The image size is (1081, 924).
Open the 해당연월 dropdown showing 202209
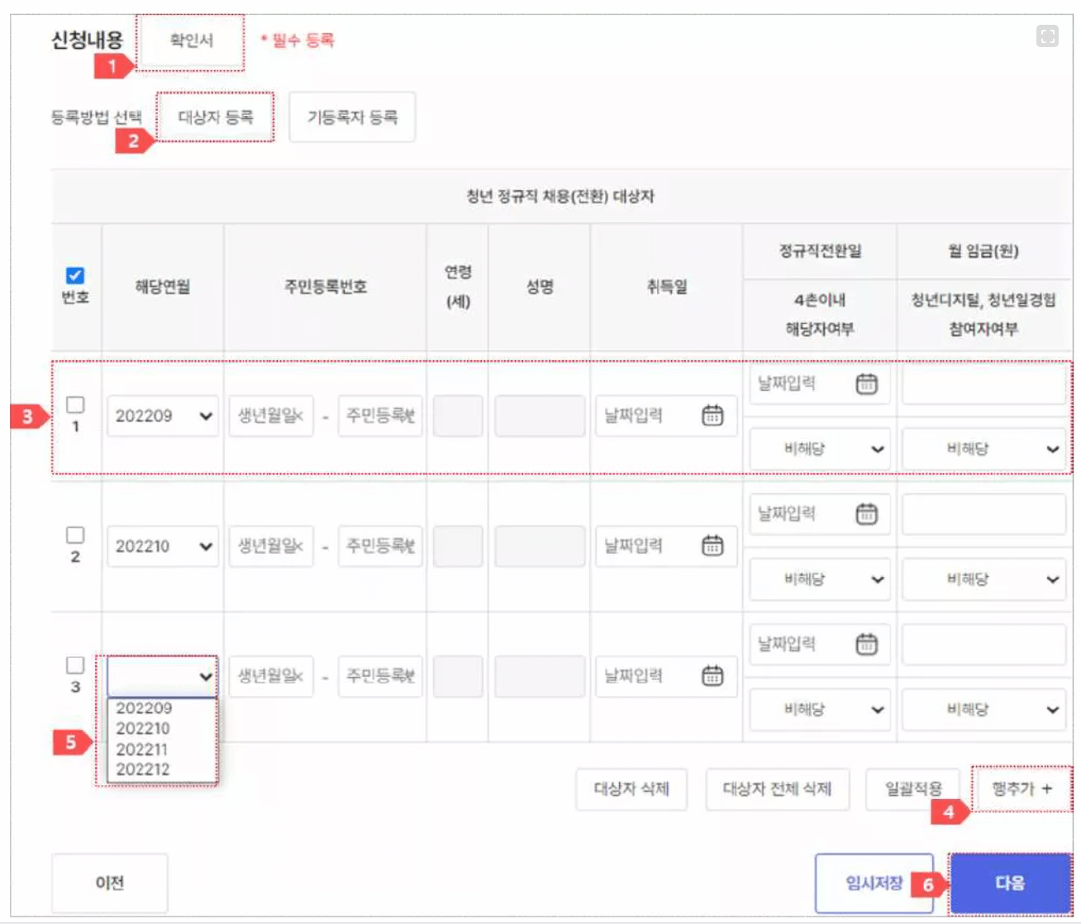pyautogui.click(x=163, y=417)
